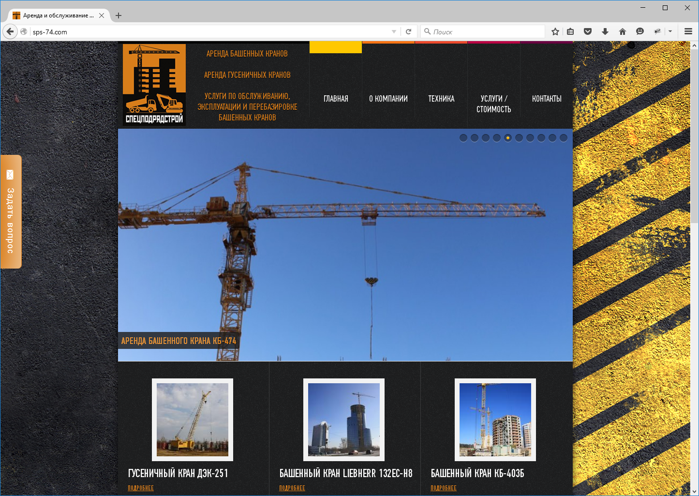Open the ГЛАВНАЯ menu item
Image resolution: width=699 pixels, height=496 pixels.
point(336,99)
